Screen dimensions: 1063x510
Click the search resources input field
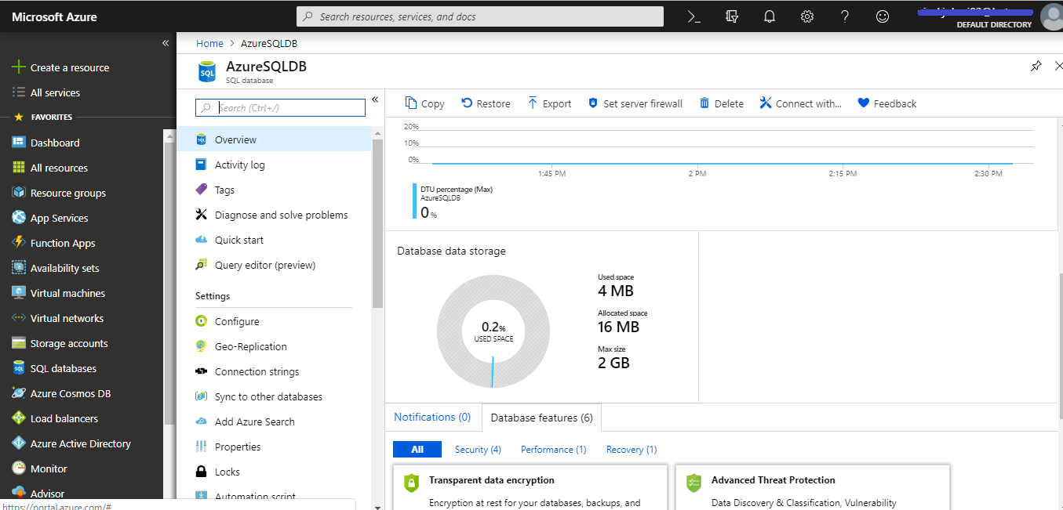pos(480,16)
